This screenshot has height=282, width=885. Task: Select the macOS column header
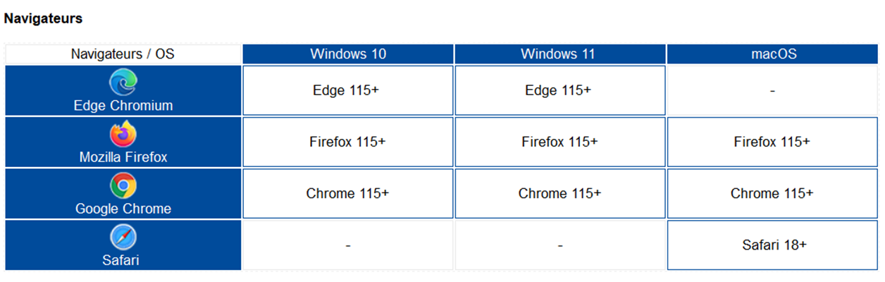[772, 54]
